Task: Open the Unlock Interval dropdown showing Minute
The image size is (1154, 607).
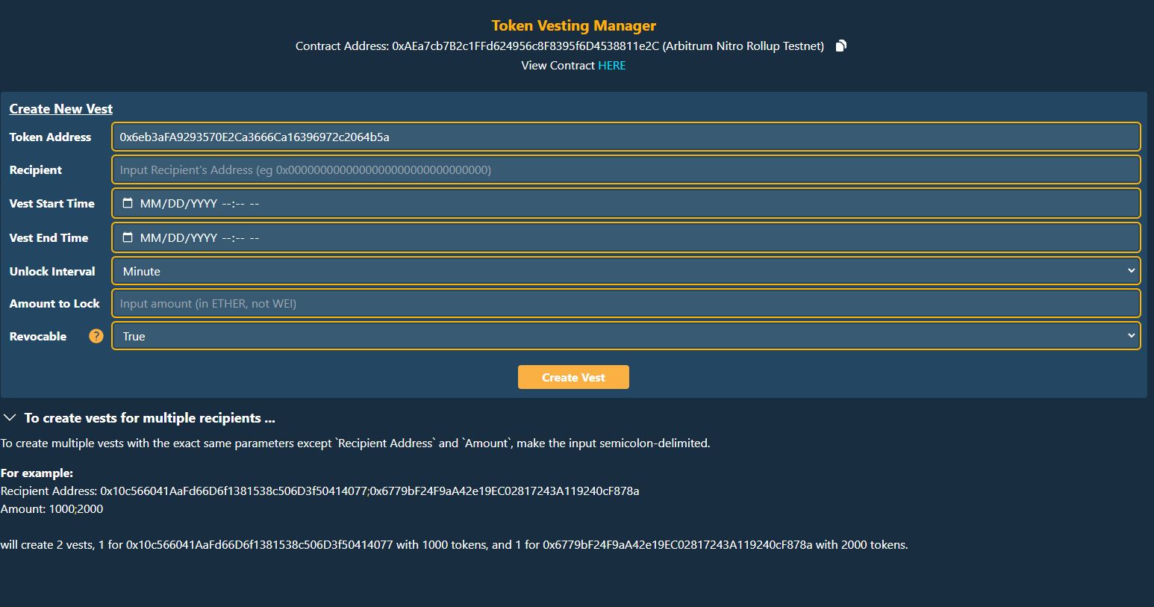Action: [x=626, y=271]
